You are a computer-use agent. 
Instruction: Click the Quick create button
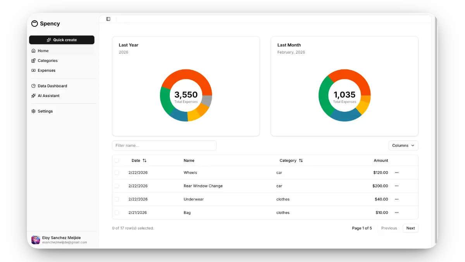tap(62, 40)
